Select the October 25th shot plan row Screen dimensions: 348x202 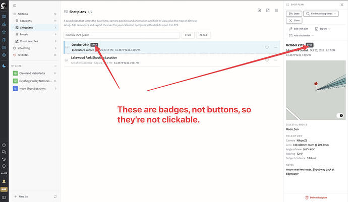[x=172, y=47]
